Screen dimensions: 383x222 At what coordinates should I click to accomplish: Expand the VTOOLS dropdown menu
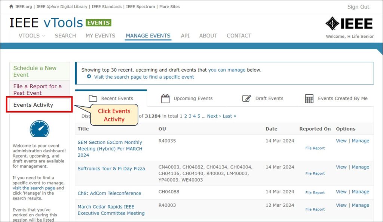tap(32, 36)
